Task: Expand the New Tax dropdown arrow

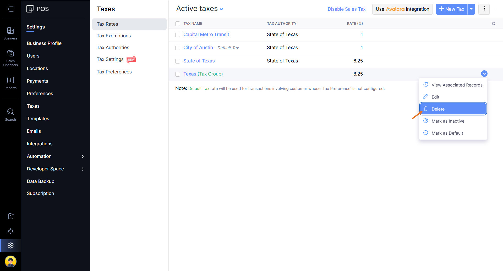Action: pyautogui.click(x=471, y=9)
